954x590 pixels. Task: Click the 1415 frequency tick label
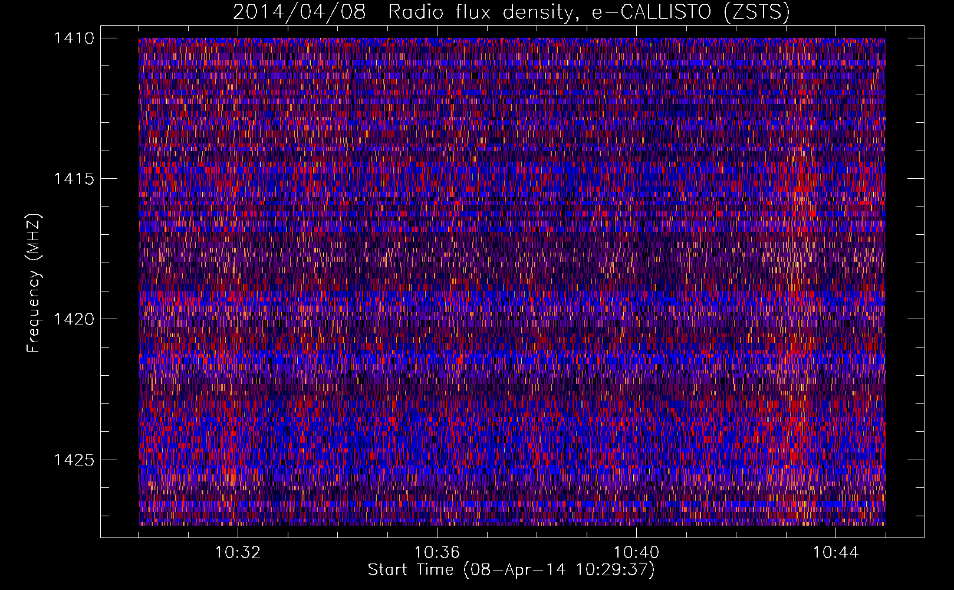point(74,179)
